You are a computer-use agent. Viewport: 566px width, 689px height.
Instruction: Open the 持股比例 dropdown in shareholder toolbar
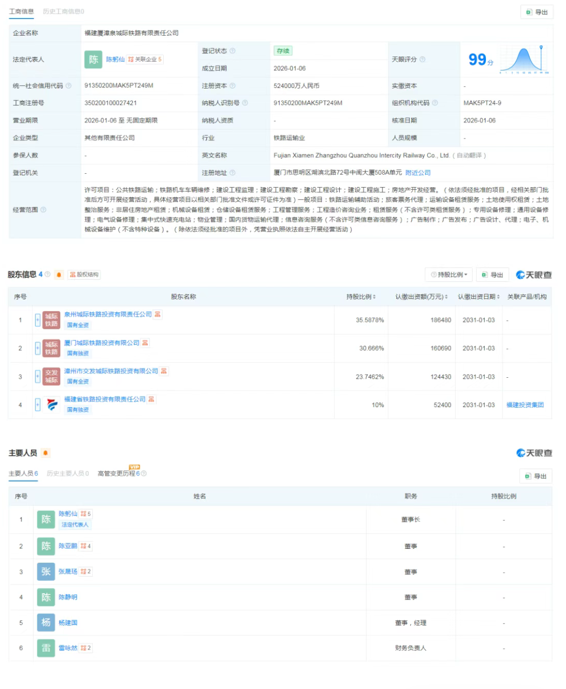[448, 274]
